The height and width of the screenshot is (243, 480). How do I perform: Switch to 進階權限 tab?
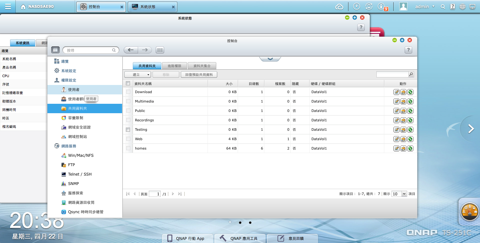click(x=174, y=66)
